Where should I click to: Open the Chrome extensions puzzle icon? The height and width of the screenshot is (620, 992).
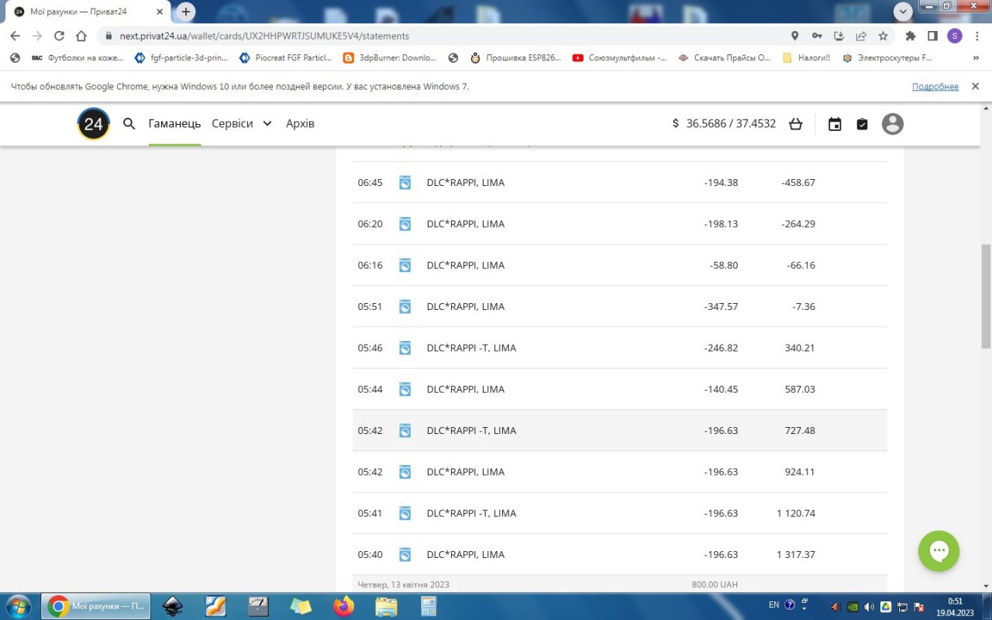(x=911, y=36)
